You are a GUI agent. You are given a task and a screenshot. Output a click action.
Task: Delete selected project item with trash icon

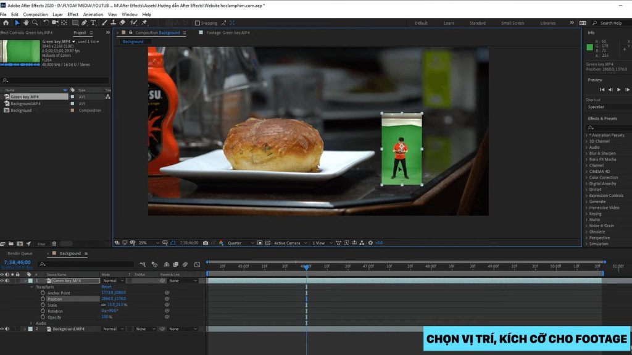(54, 244)
